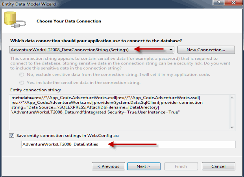Go back with the Previous button

(x=108, y=166)
